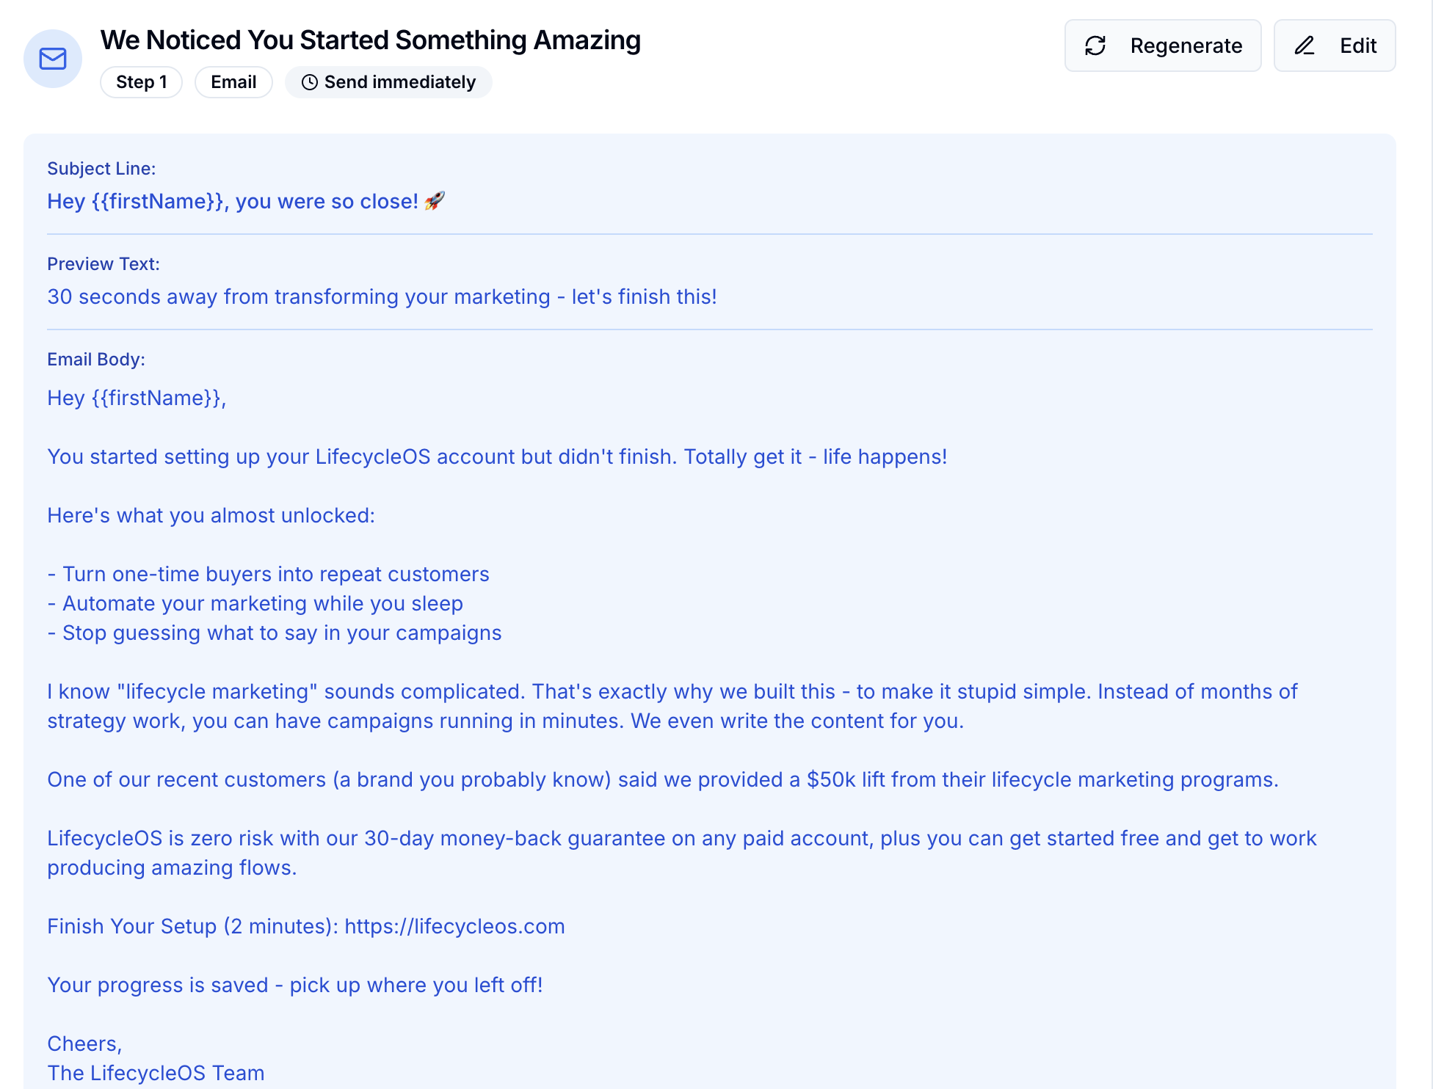Click the "Email Body:" label
Viewport: 1433px width, 1089px height.
click(x=96, y=359)
